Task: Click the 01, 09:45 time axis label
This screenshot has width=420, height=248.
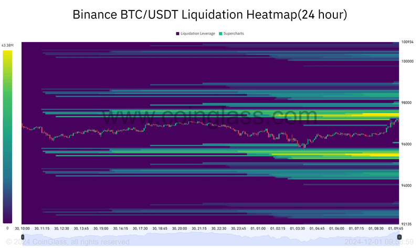Action: coord(396,229)
